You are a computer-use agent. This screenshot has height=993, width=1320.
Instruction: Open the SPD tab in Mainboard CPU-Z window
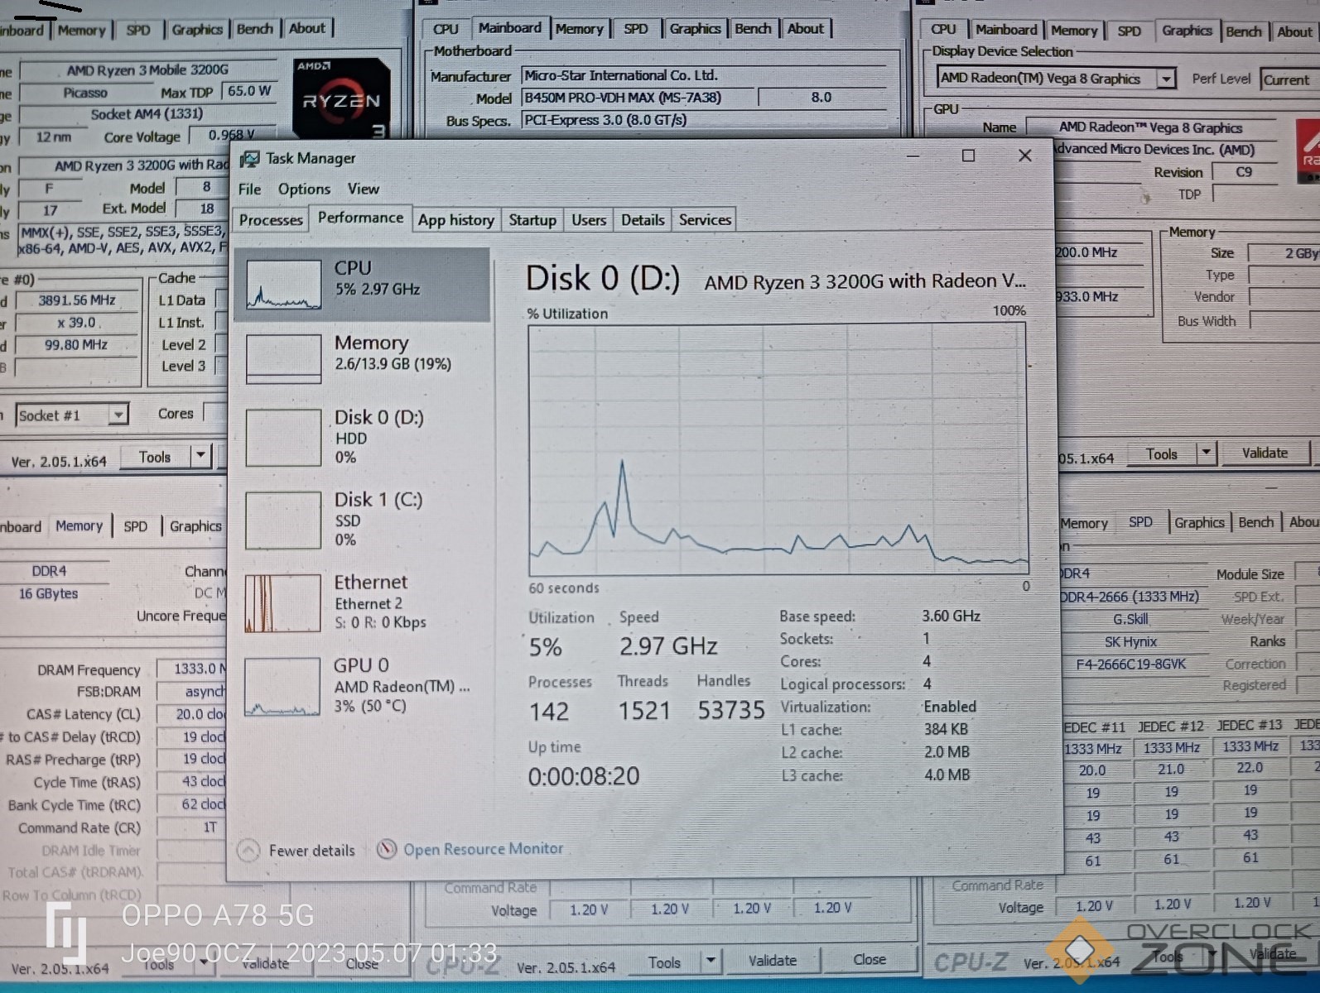[636, 29]
